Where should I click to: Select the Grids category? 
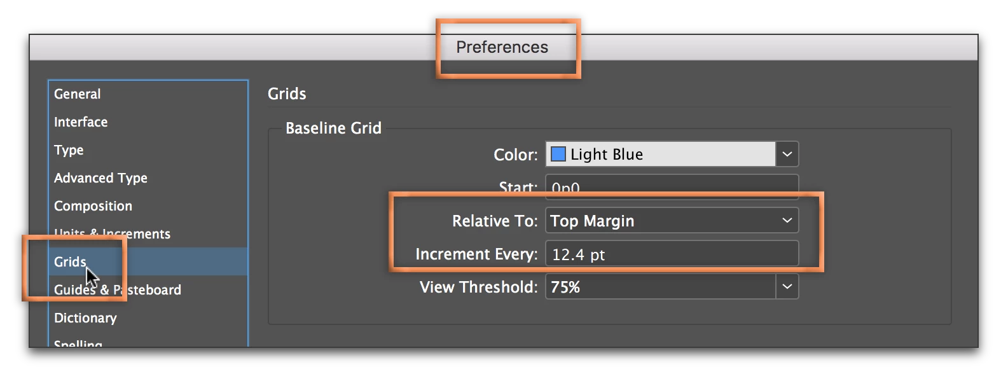[70, 262]
